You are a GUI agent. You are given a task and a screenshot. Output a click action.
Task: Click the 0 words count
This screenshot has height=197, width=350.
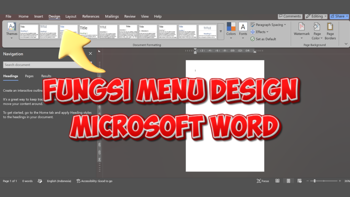27,181
